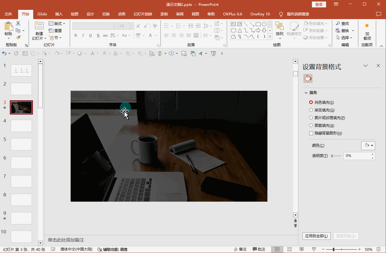Click the Comments icon in ribbon corner
Image resolution: width=386 pixels, height=253 pixels.
pyautogui.click(x=379, y=14)
